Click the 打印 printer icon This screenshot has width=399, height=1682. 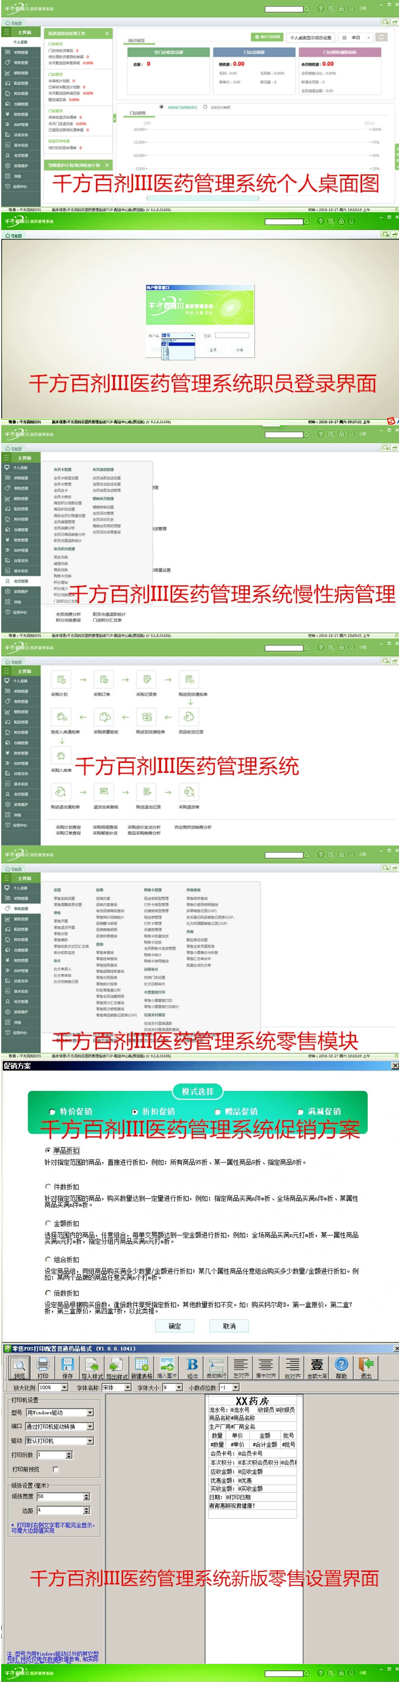pyautogui.click(x=43, y=1367)
